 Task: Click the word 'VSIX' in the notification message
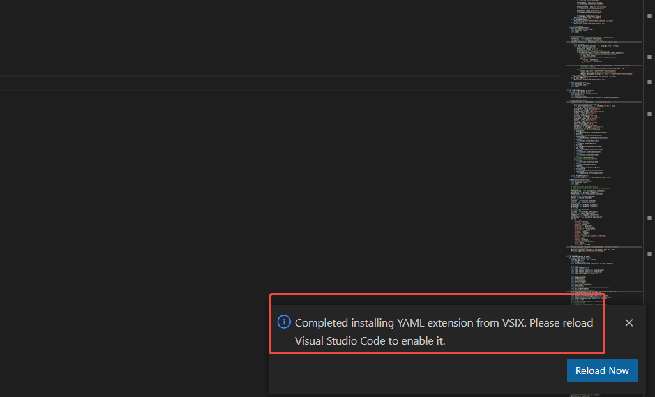(514, 323)
